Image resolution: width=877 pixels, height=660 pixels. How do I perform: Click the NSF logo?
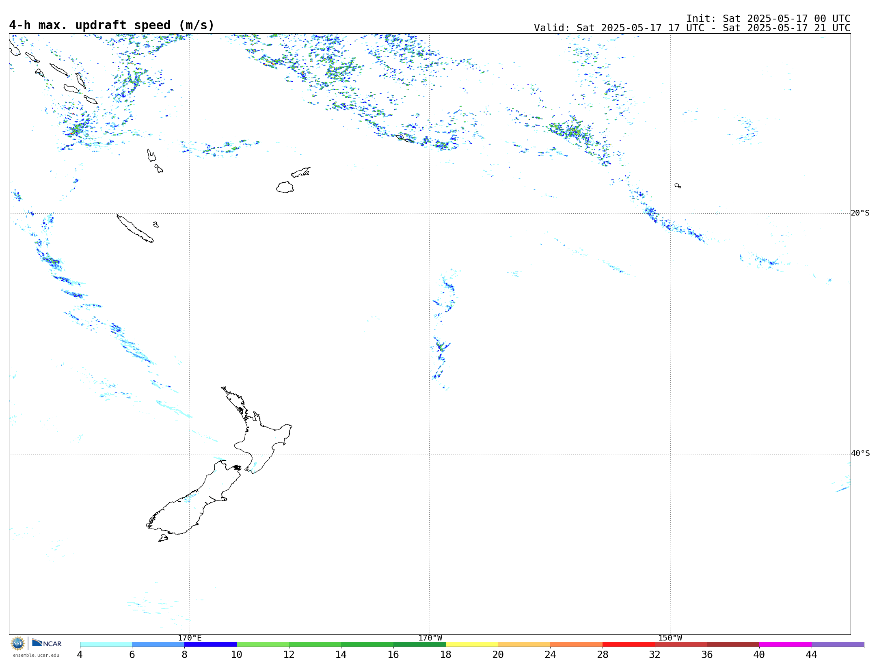(18, 643)
